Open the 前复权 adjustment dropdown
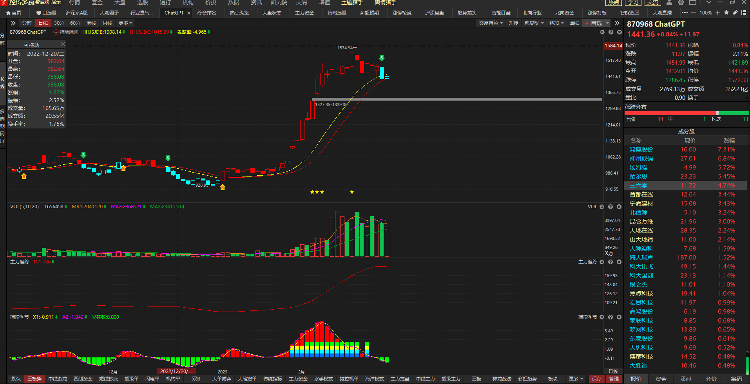This screenshot has width=750, height=384. point(534,23)
